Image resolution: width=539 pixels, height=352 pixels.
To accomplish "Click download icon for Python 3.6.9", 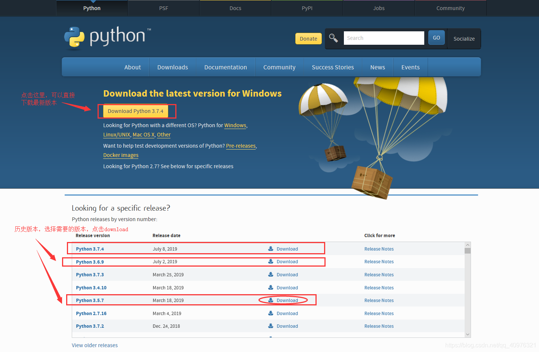I will [x=271, y=261].
